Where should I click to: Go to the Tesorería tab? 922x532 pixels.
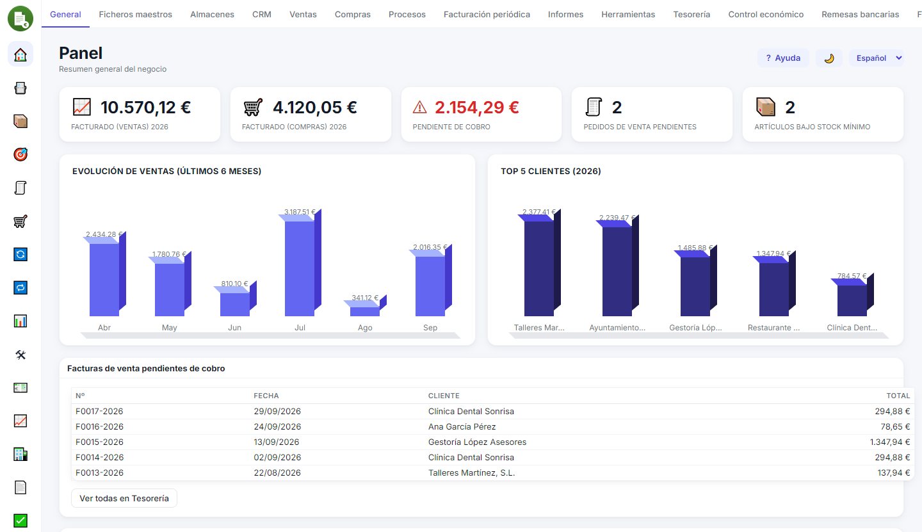(691, 14)
